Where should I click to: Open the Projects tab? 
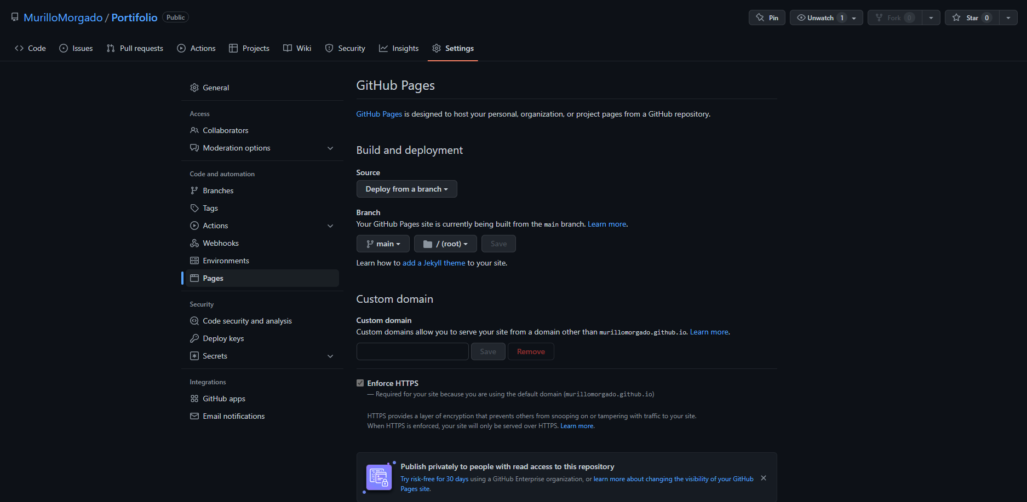[249, 48]
